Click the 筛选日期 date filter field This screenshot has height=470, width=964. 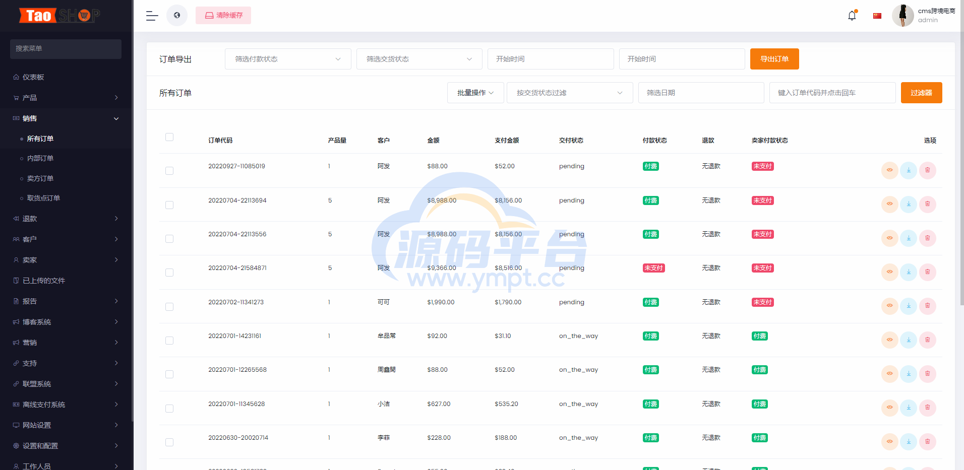click(x=701, y=93)
